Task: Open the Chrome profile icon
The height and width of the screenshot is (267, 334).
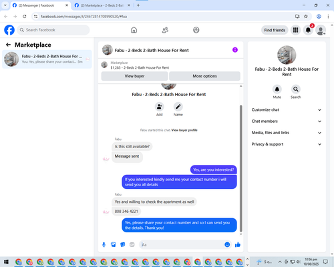Action: point(319,17)
